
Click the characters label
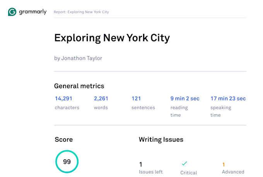pos(67,108)
